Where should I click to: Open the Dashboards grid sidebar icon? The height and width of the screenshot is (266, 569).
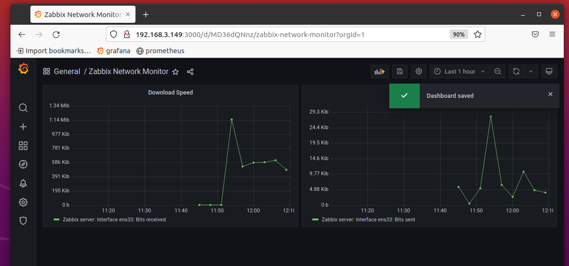coord(23,146)
